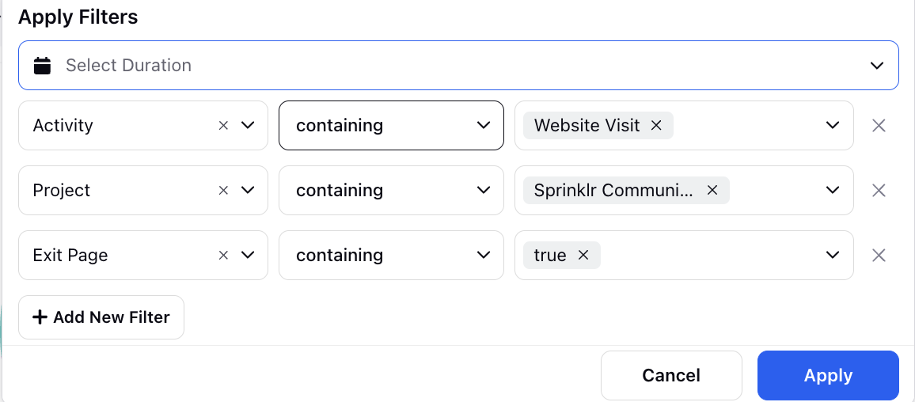Delete the Activity filter row
This screenshot has height=402, width=915.
[x=879, y=126]
